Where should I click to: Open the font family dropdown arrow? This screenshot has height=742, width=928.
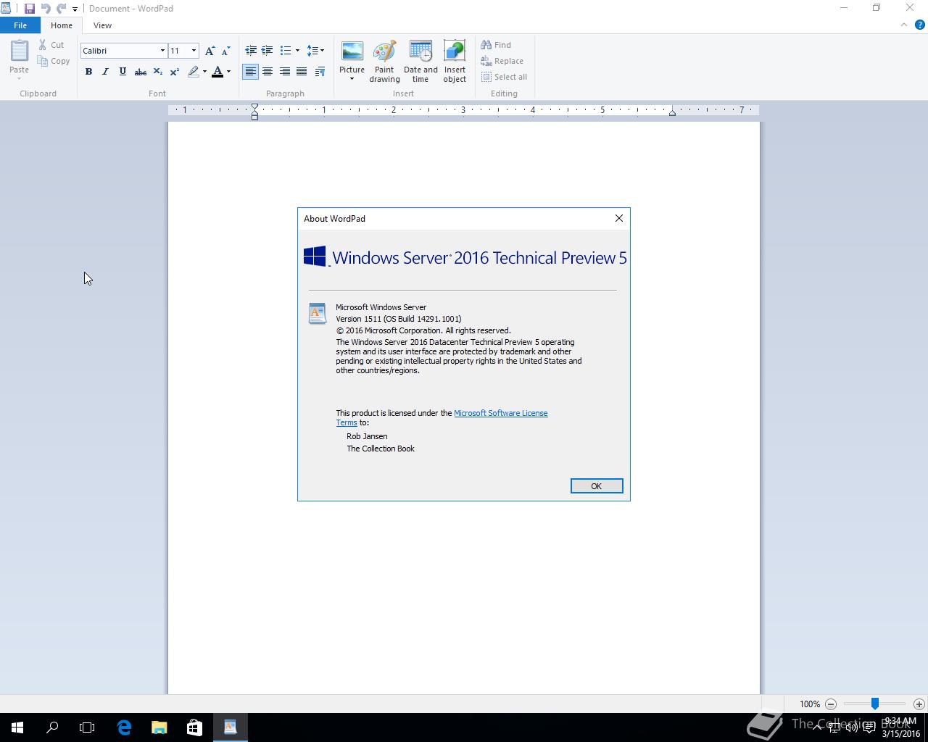coord(162,51)
